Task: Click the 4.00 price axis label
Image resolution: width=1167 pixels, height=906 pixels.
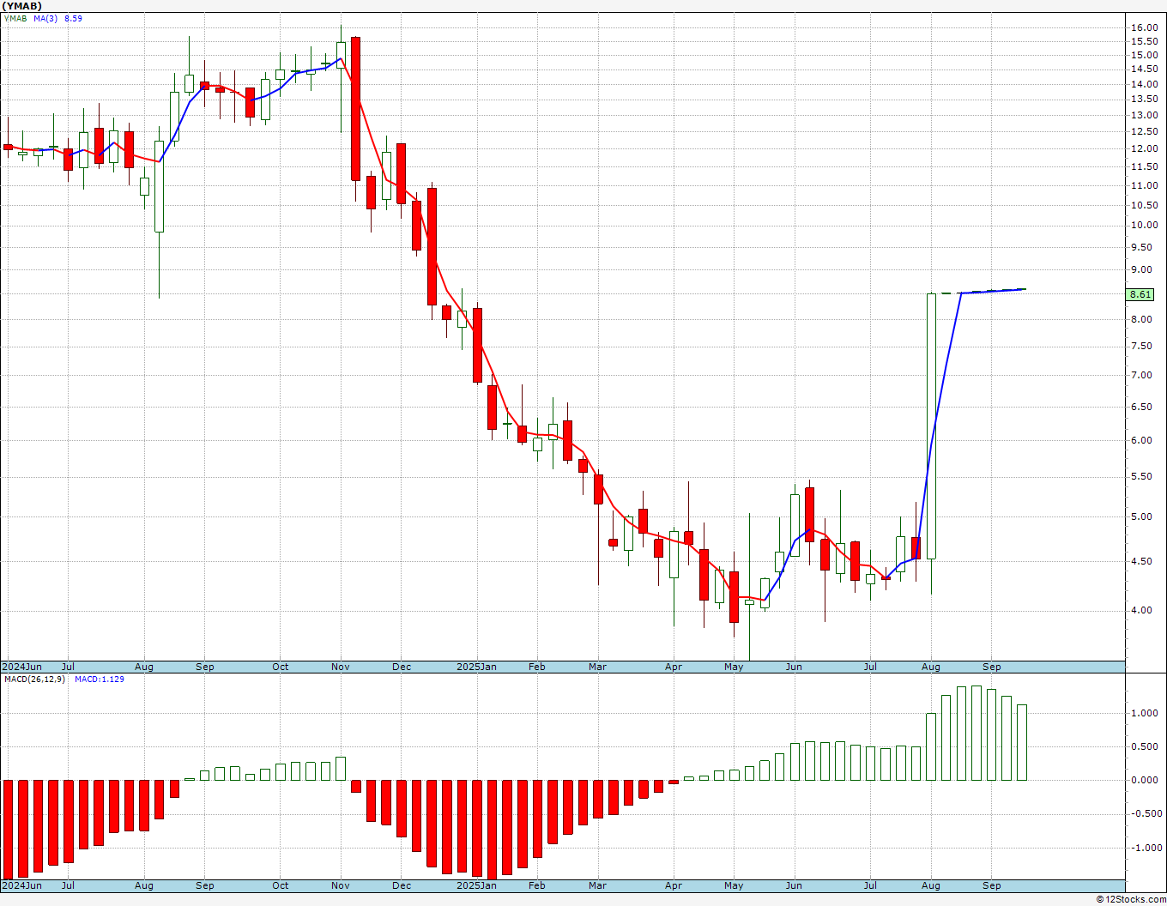Action: coord(1141,610)
